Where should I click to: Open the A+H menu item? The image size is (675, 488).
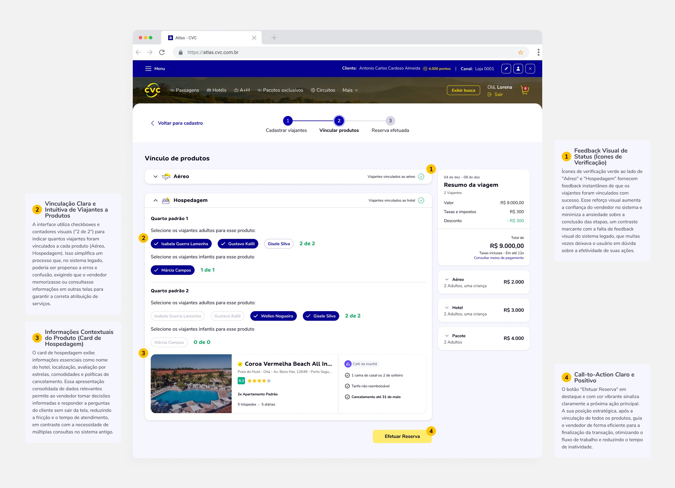[x=242, y=90]
